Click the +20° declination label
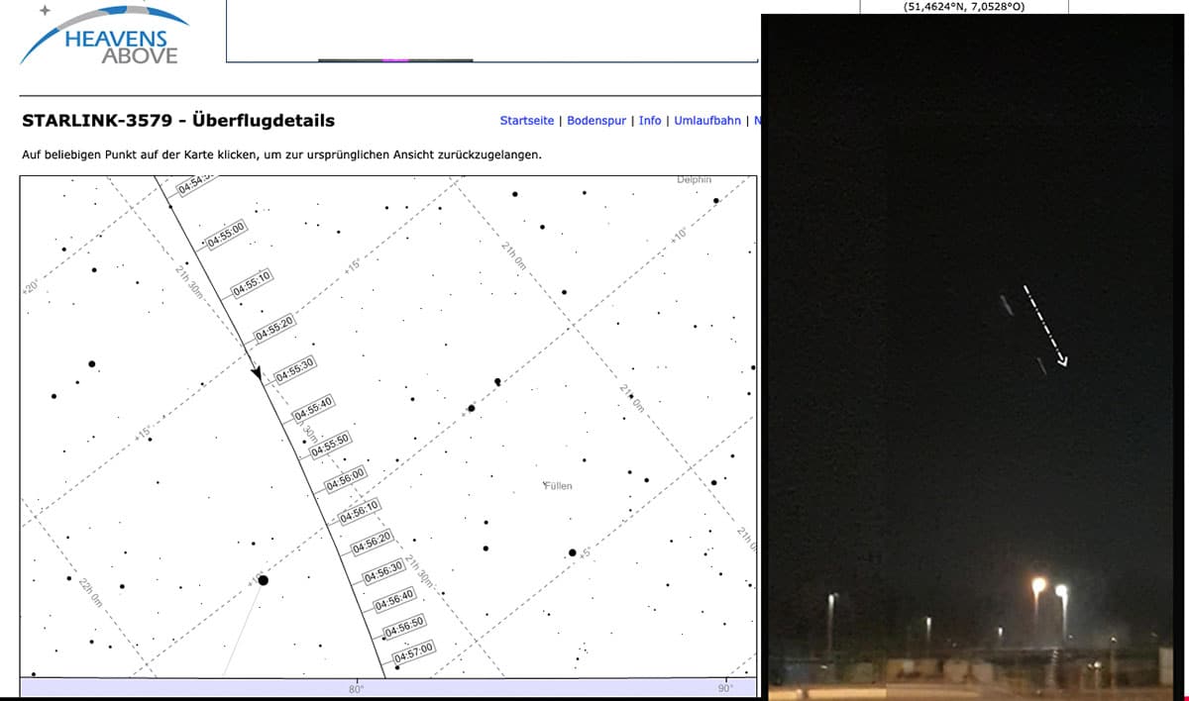This screenshot has width=1189, height=701. coord(30,289)
